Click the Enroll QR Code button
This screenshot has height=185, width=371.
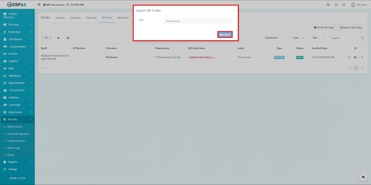(324, 27)
